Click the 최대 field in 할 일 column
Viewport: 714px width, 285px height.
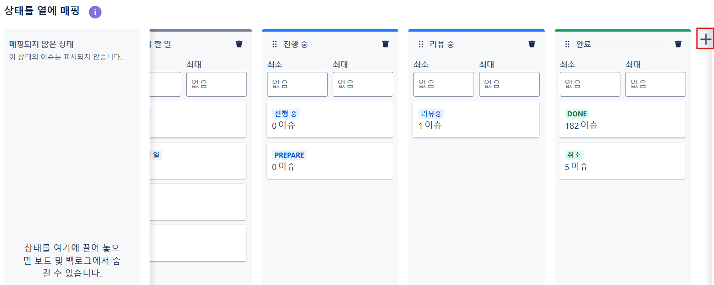click(217, 84)
